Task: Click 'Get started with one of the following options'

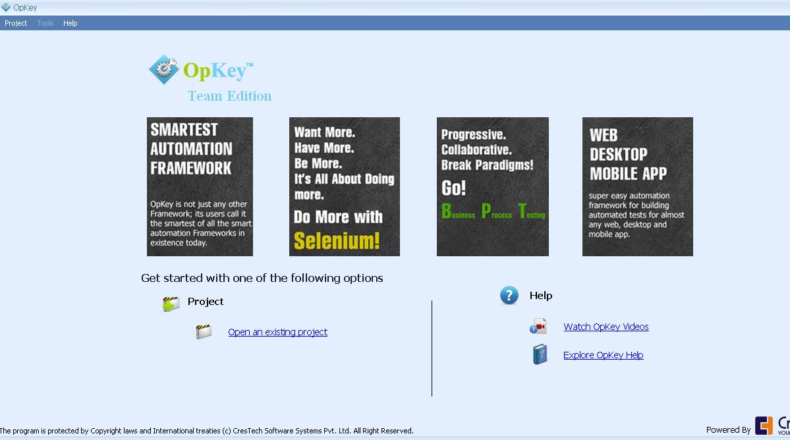Action: click(262, 278)
